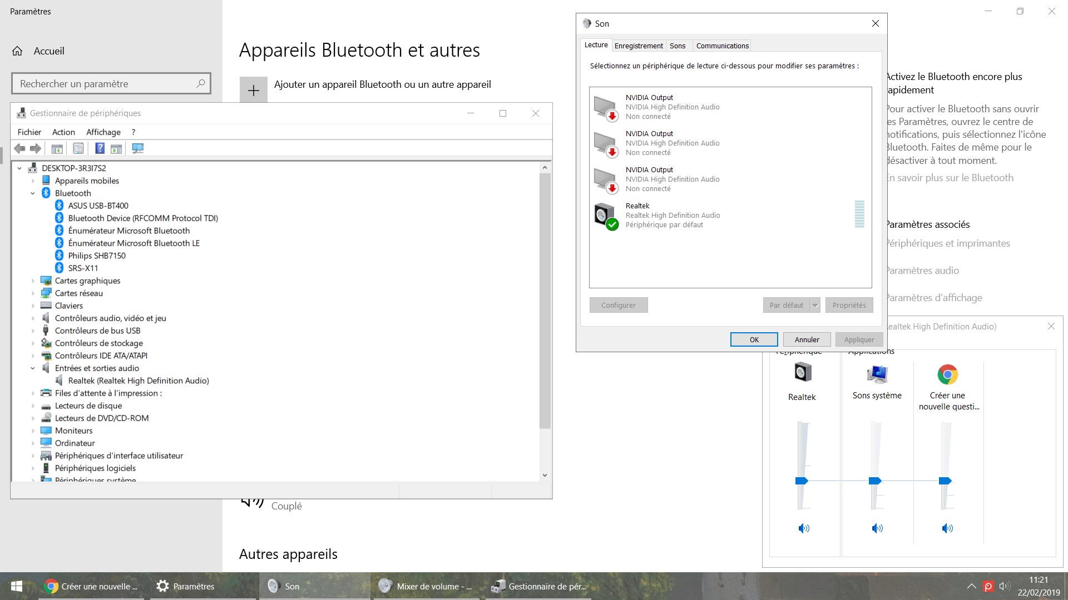
Task: Click the scan for hardware changes icon
Action: 137,148
